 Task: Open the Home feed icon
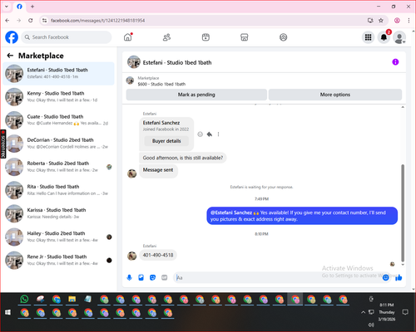pyautogui.click(x=127, y=37)
